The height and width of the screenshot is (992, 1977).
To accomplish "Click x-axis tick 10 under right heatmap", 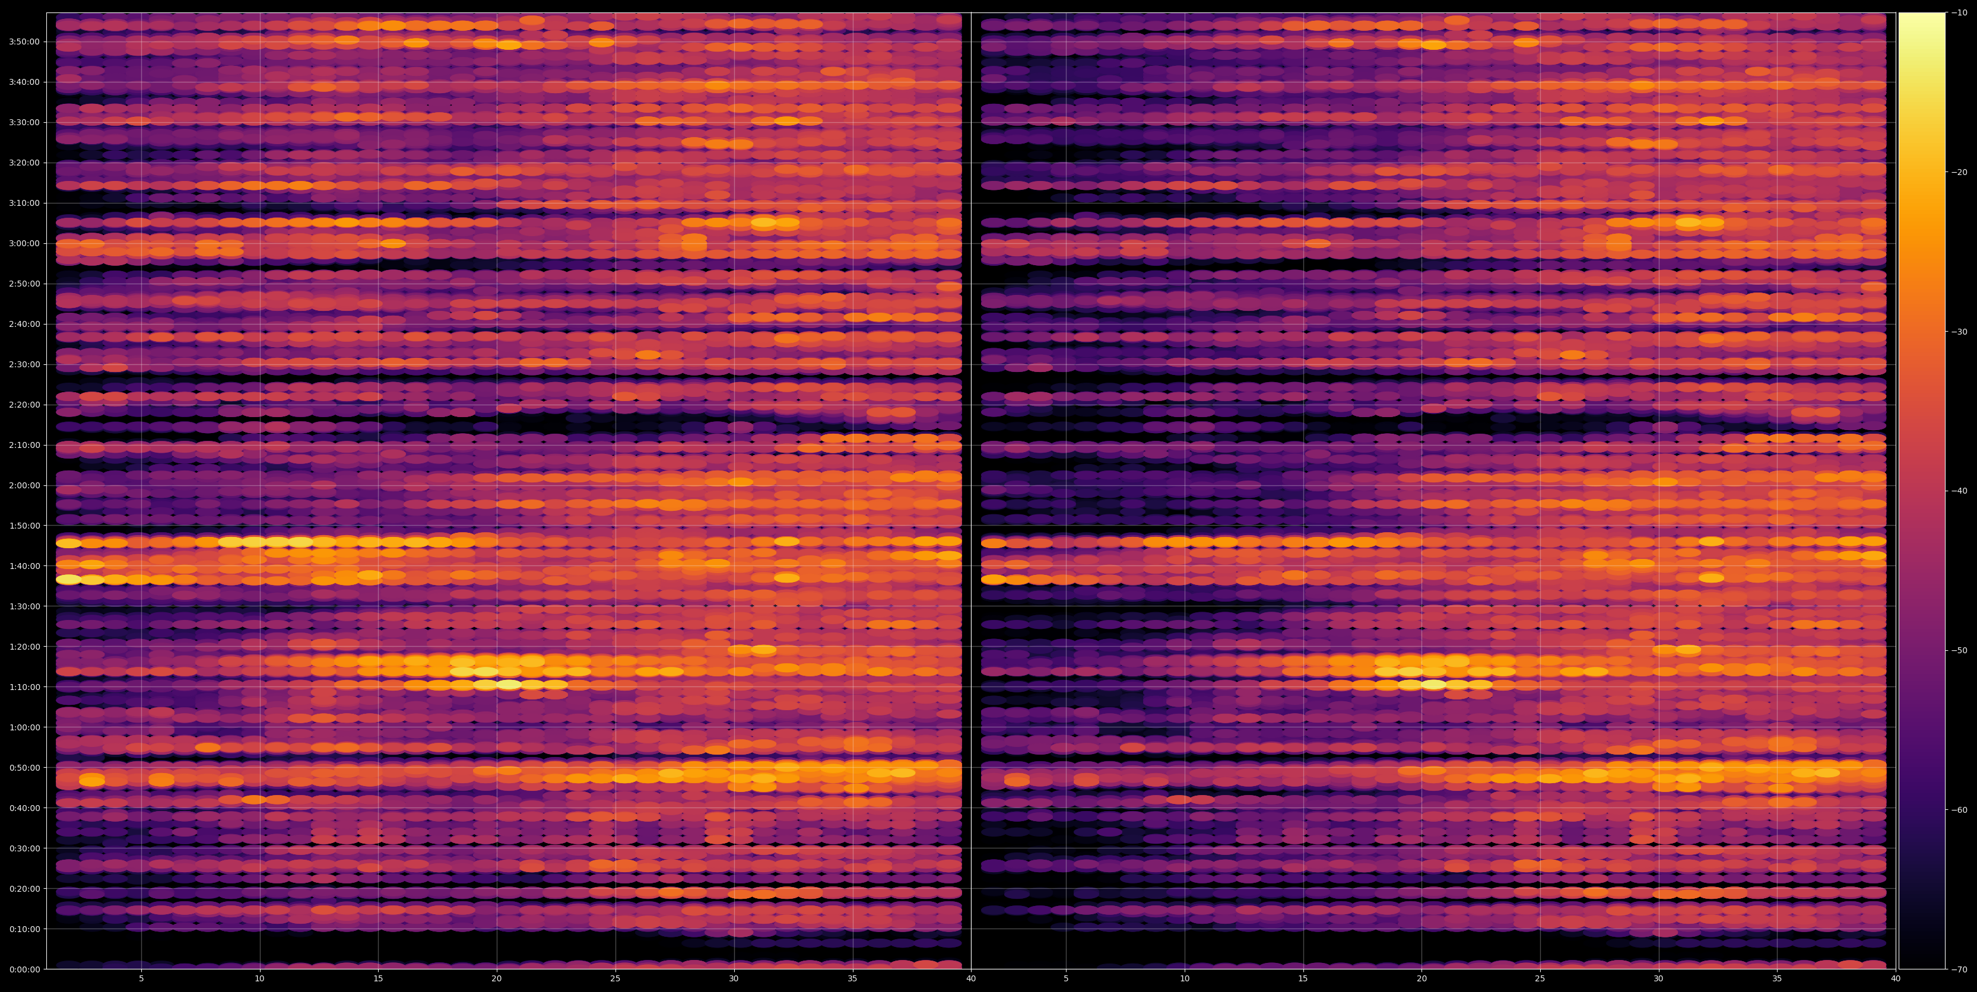I will [1184, 979].
